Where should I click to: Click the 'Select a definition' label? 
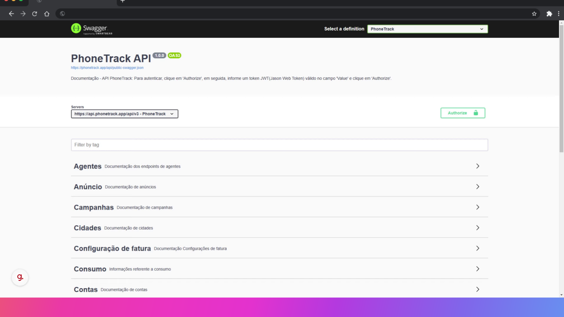pyautogui.click(x=344, y=29)
